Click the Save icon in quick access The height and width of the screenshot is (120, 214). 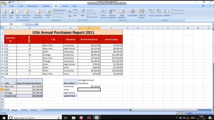coord(9,2)
